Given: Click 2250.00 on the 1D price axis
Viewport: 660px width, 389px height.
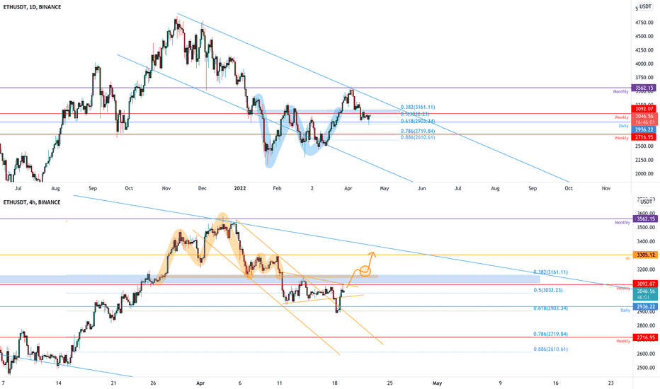Looking at the screenshot, I should pyautogui.click(x=645, y=161).
